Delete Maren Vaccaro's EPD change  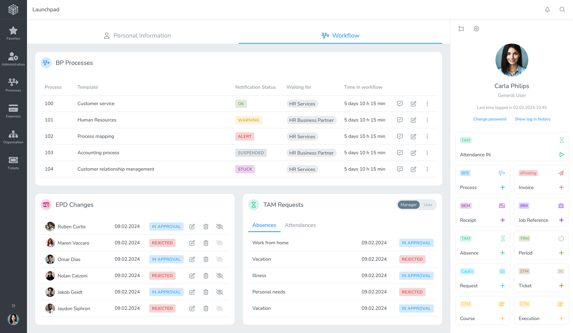(206, 243)
